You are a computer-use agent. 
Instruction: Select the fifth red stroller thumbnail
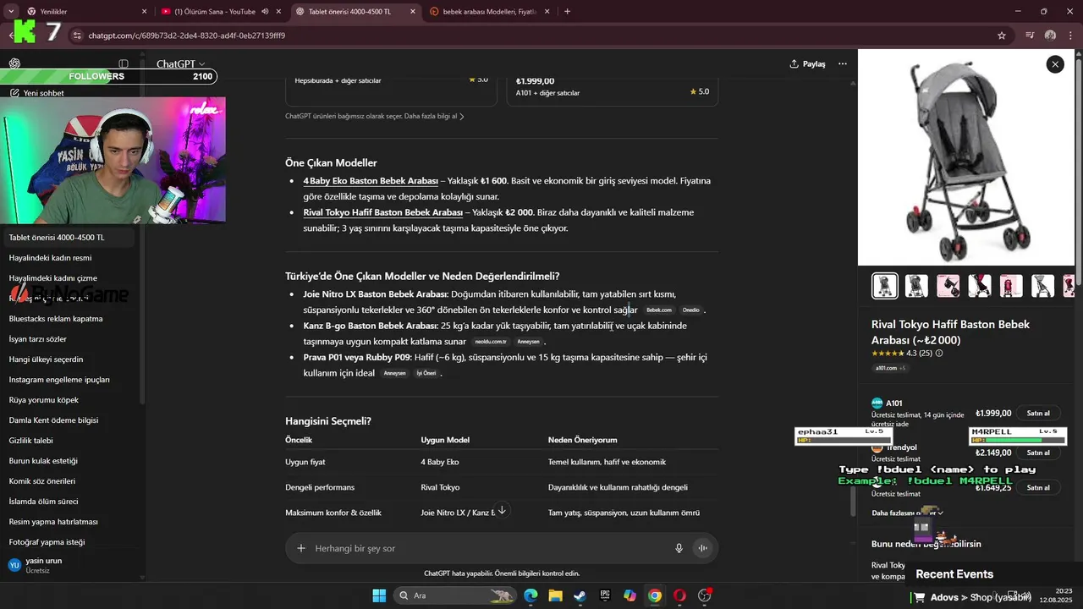coord(1011,286)
